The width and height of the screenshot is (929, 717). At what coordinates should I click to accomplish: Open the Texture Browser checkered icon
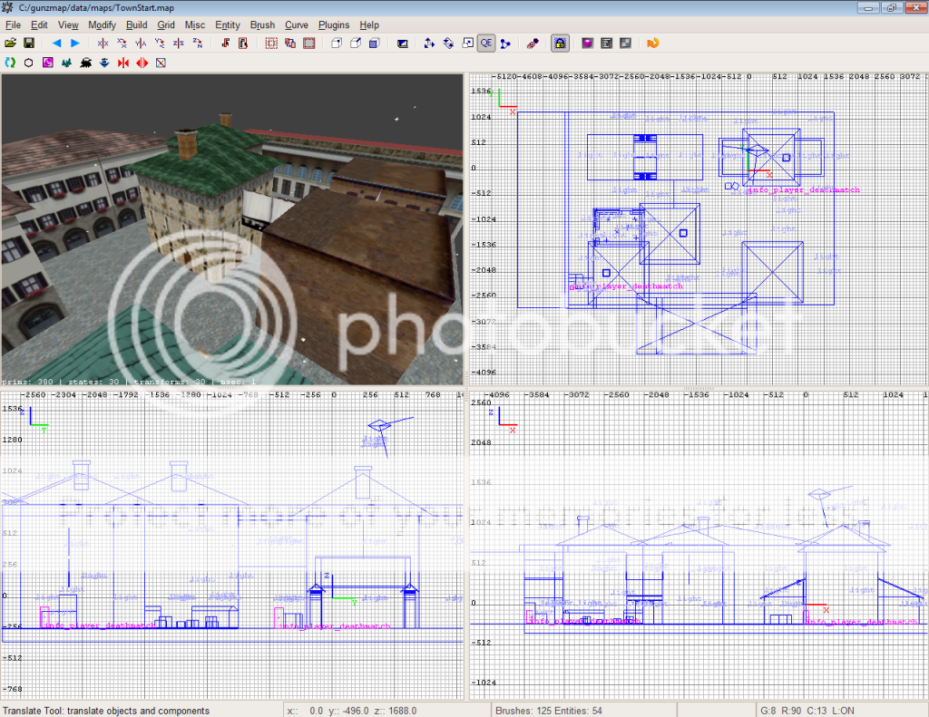(x=625, y=43)
